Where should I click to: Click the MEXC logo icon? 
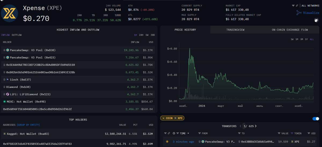[x=4, y=102]
